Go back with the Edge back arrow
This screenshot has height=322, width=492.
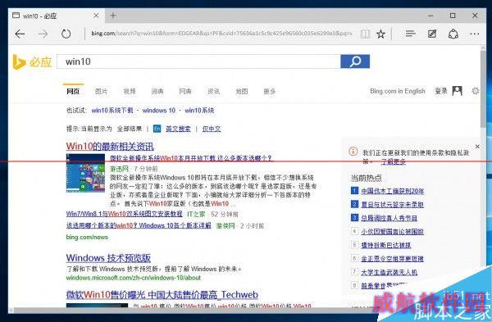pos(20,34)
